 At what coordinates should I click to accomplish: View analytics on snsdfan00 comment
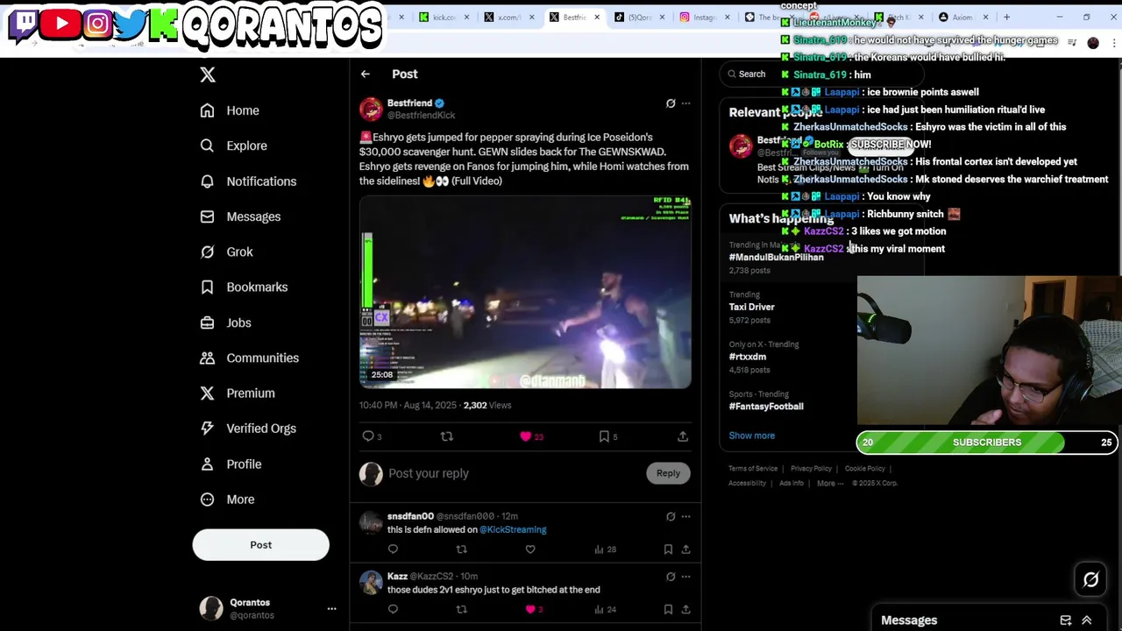coord(605,549)
